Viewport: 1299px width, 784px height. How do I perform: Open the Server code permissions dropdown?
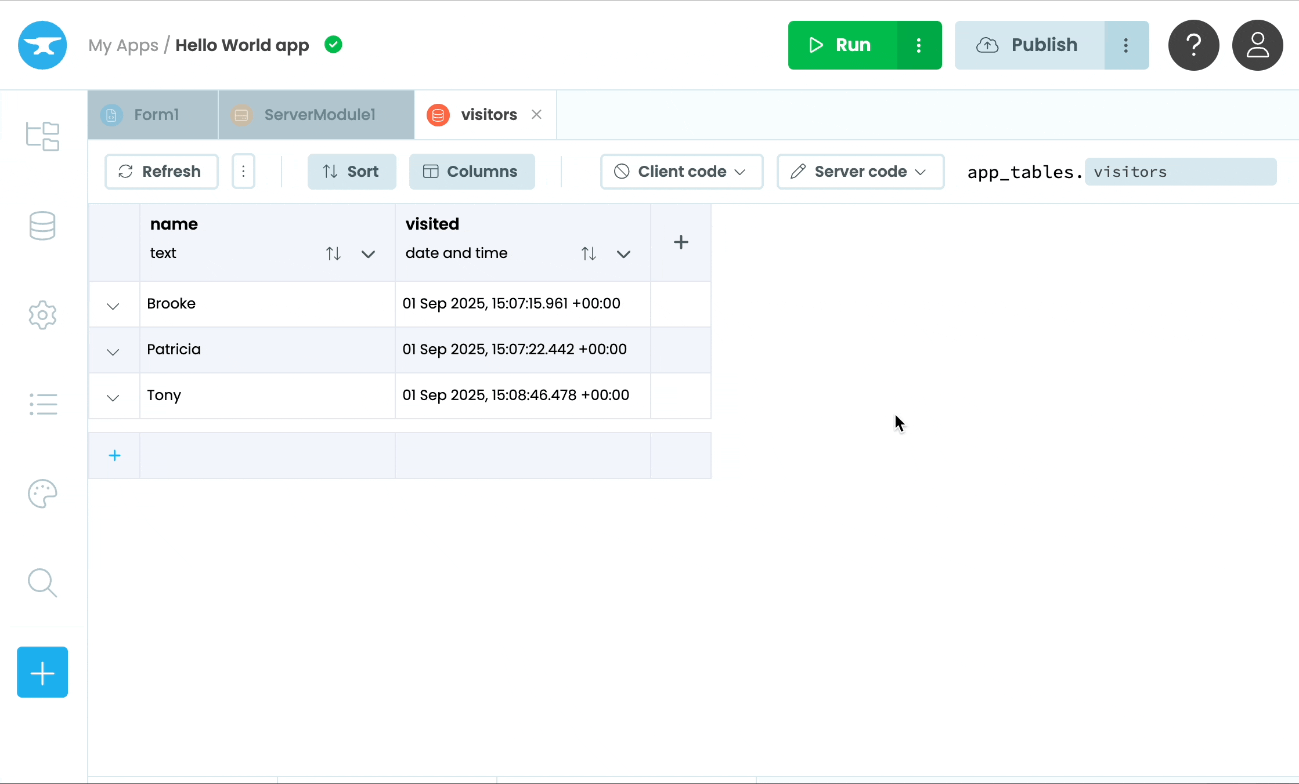point(860,171)
